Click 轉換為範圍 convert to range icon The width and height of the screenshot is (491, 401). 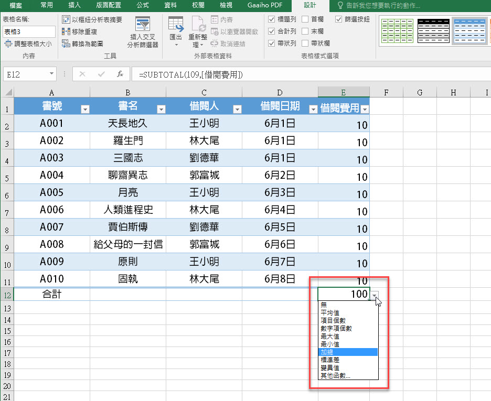point(66,44)
